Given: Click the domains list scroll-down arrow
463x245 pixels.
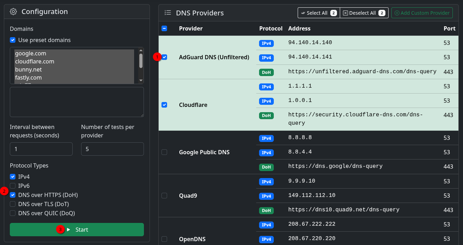Looking at the screenshot, I should [141, 80].
